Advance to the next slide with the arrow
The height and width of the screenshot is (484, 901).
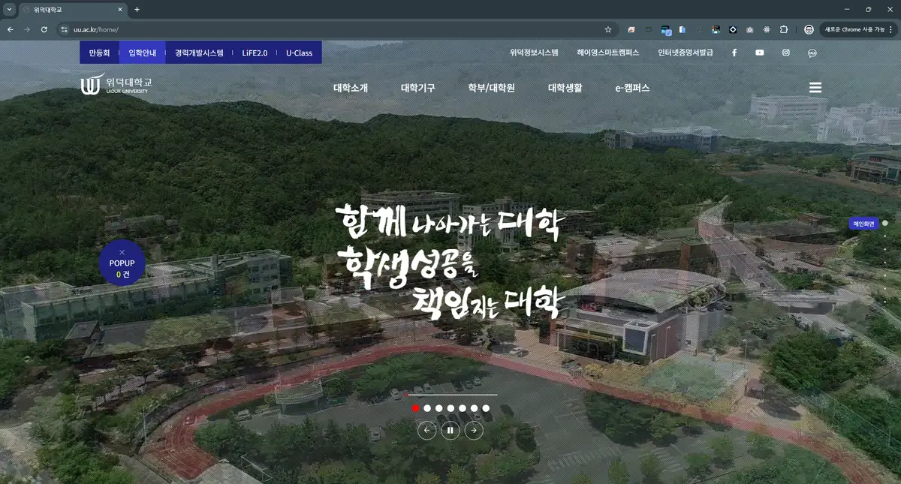474,430
